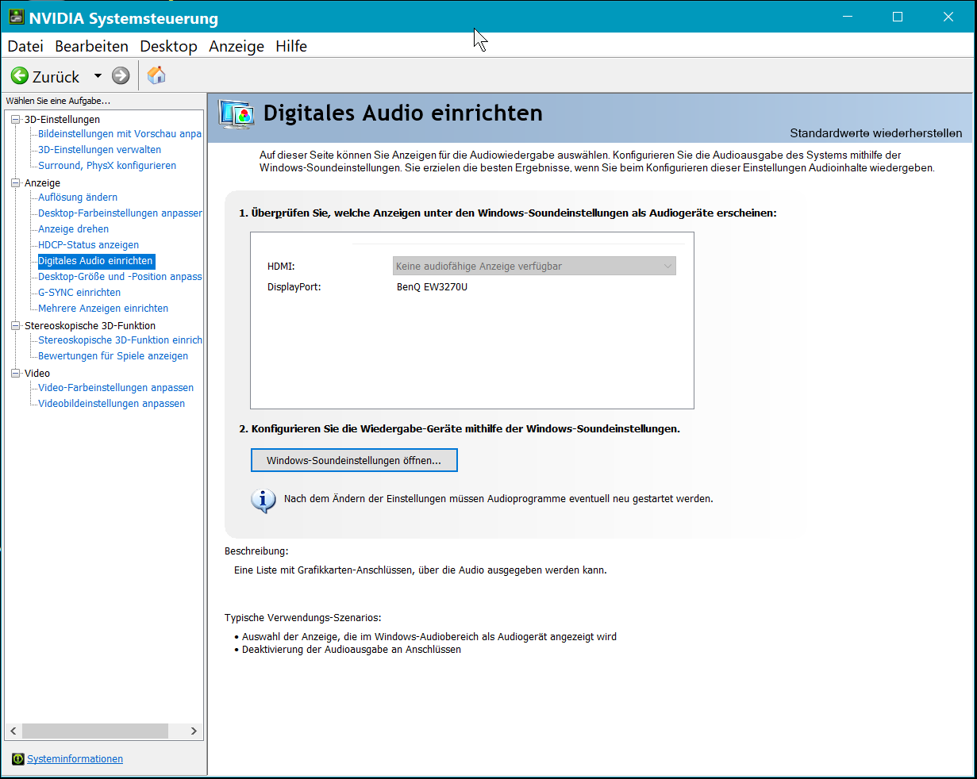Open the Datei menu
This screenshot has height=779, width=977.
25,46
